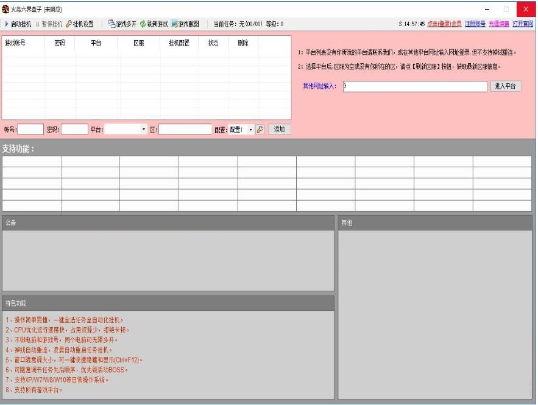Click the 进入平台 button
This screenshot has height=405, width=538.
506,86
